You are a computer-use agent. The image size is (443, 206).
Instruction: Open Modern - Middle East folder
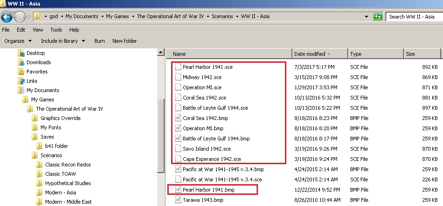pos(68,202)
